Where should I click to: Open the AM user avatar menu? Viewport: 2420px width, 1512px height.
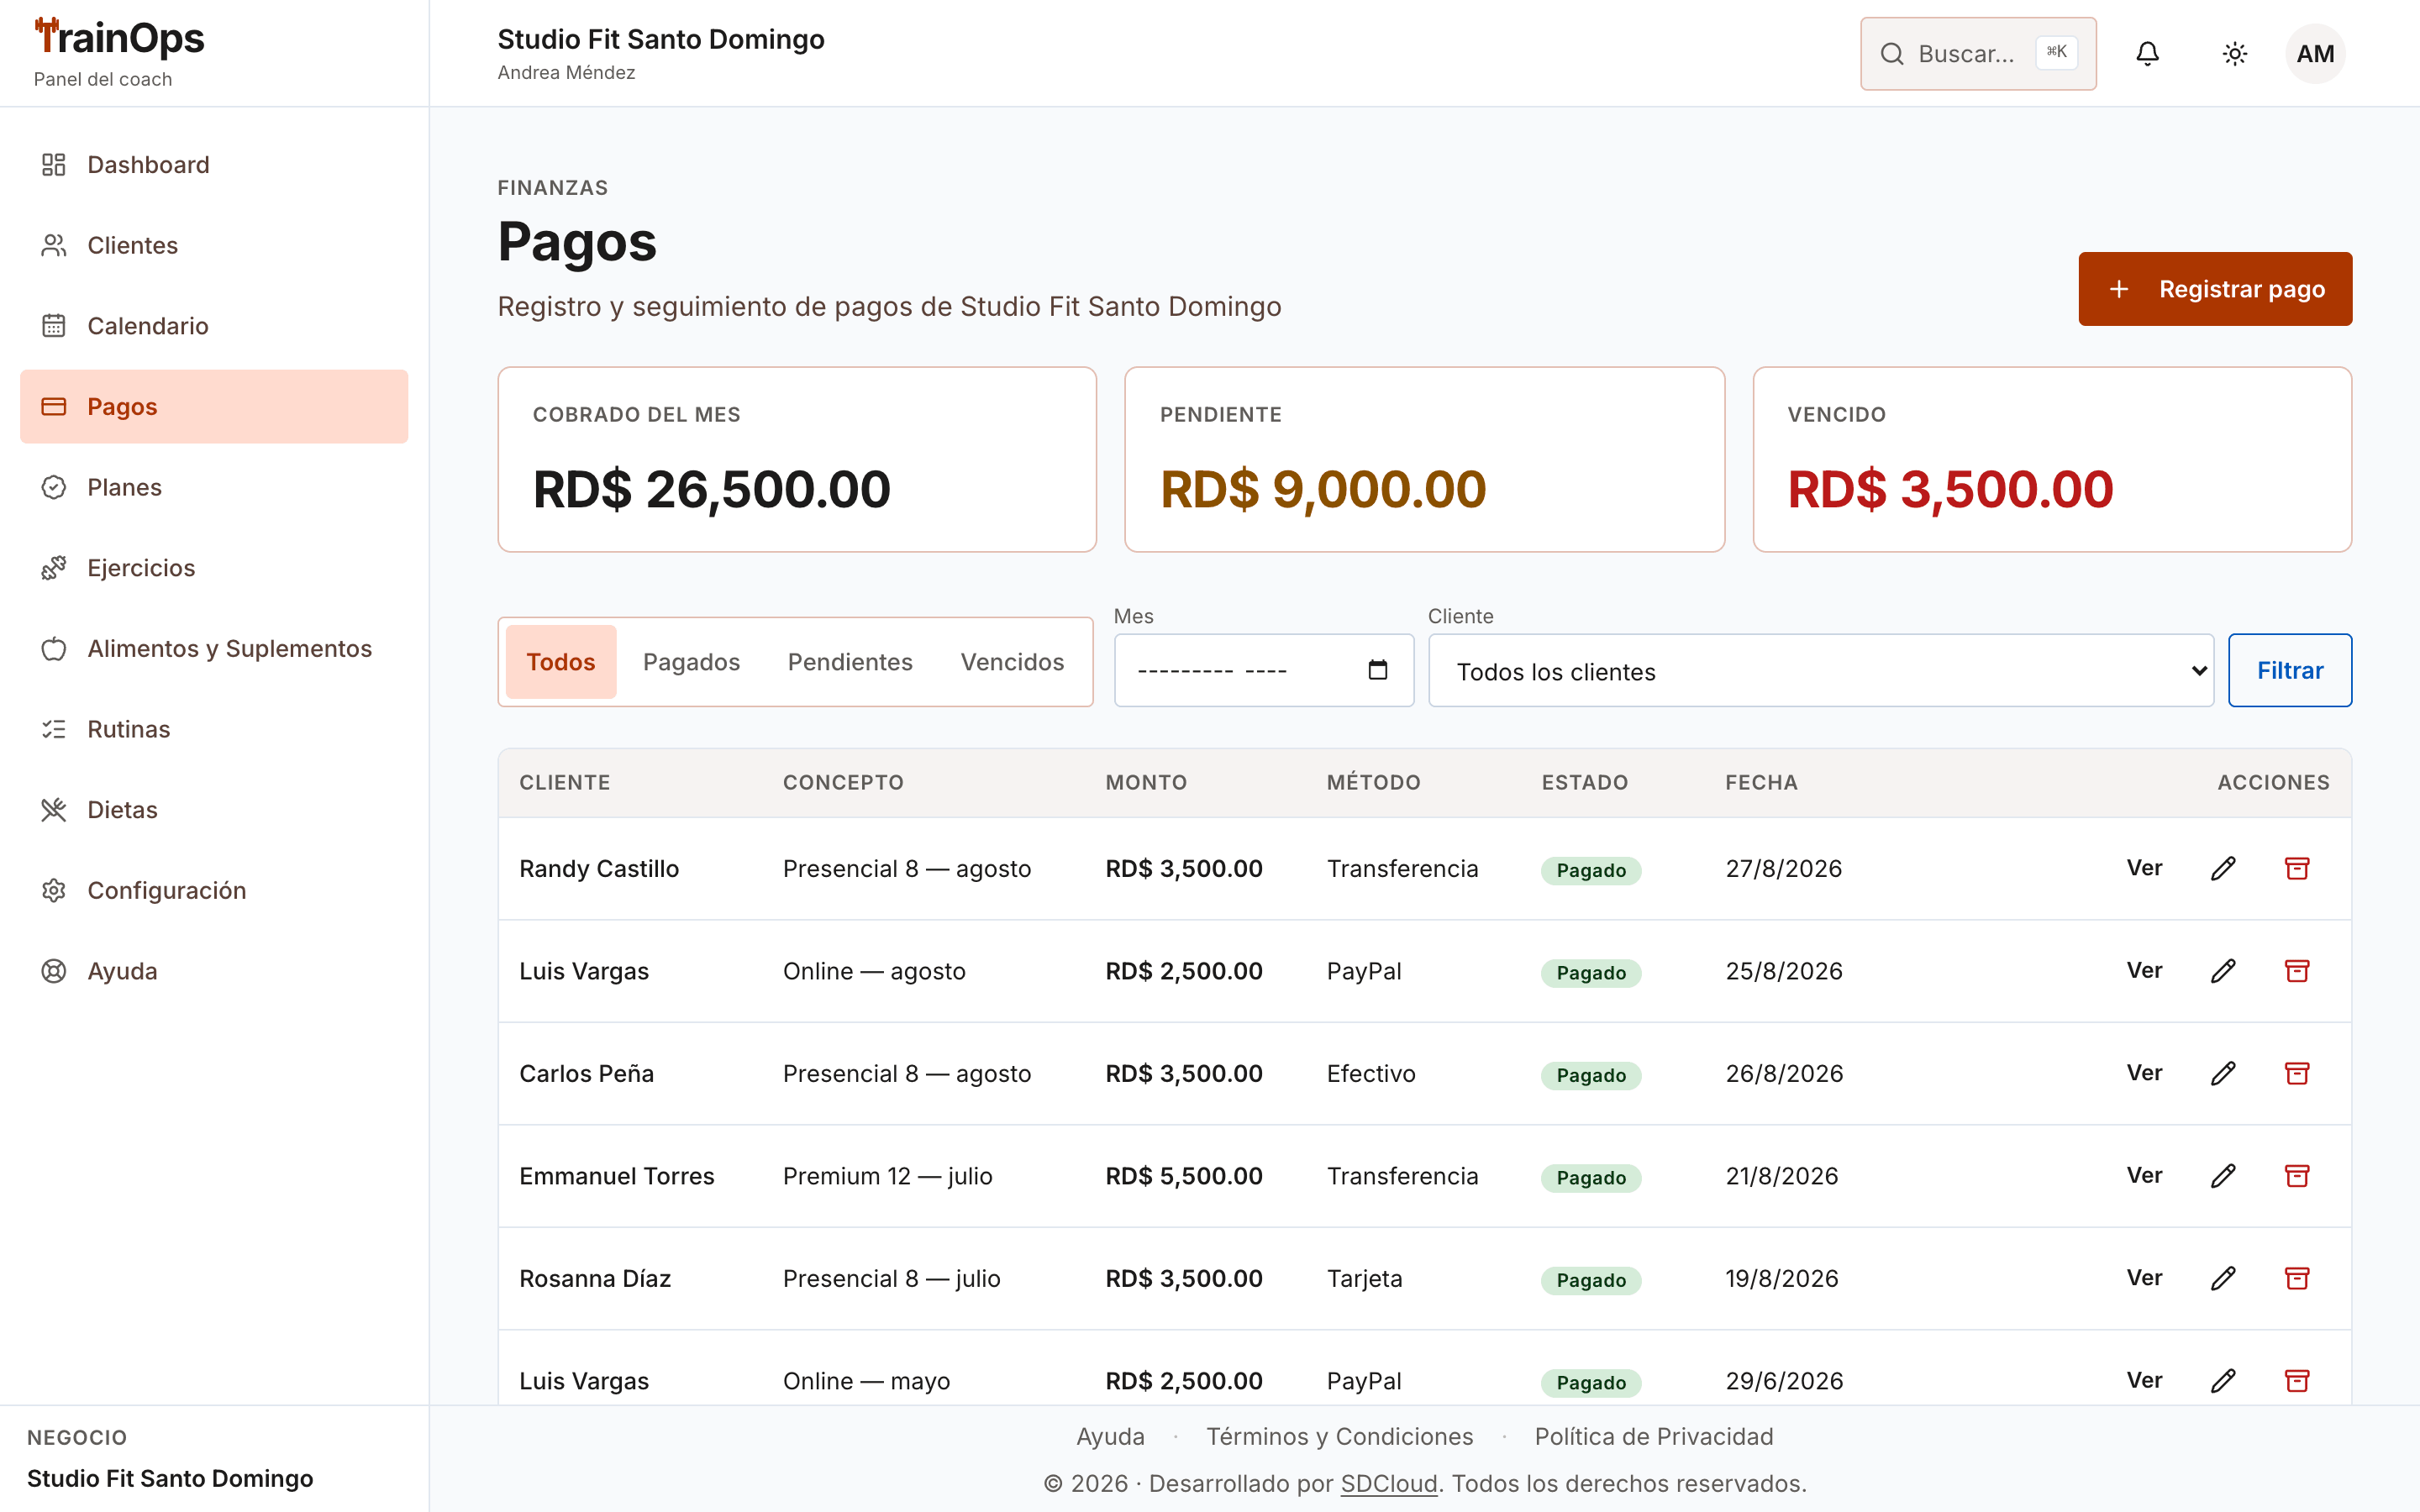pos(2315,54)
